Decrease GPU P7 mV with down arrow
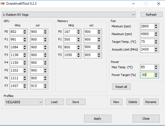Viewport: 165px width, 126px height. click(45, 87)
